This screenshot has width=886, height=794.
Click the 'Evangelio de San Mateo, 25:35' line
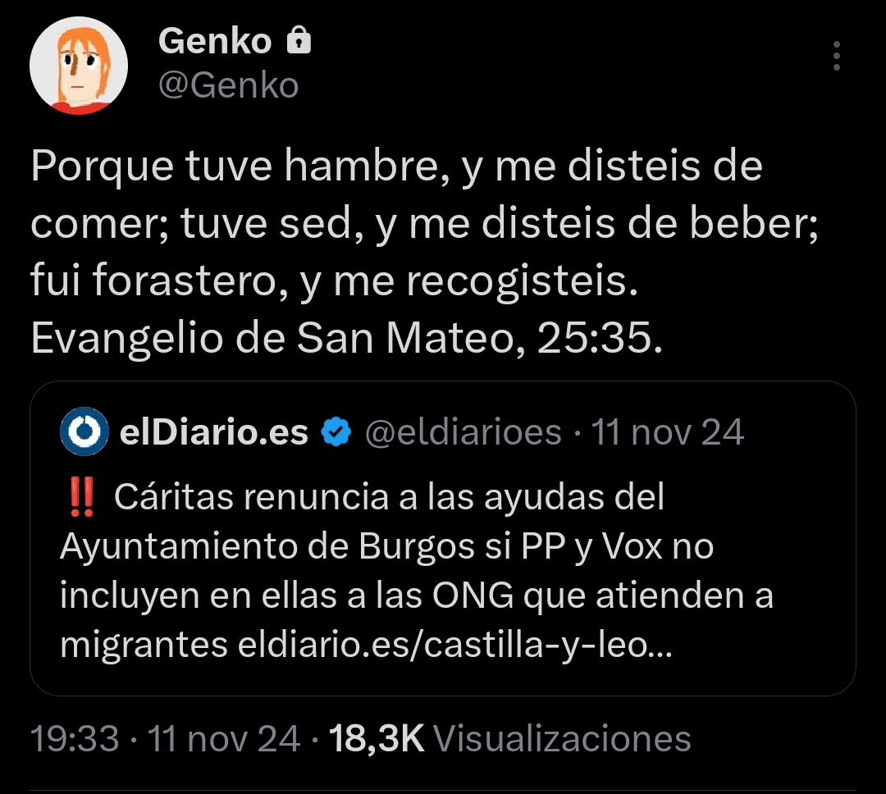coord(345,338)
